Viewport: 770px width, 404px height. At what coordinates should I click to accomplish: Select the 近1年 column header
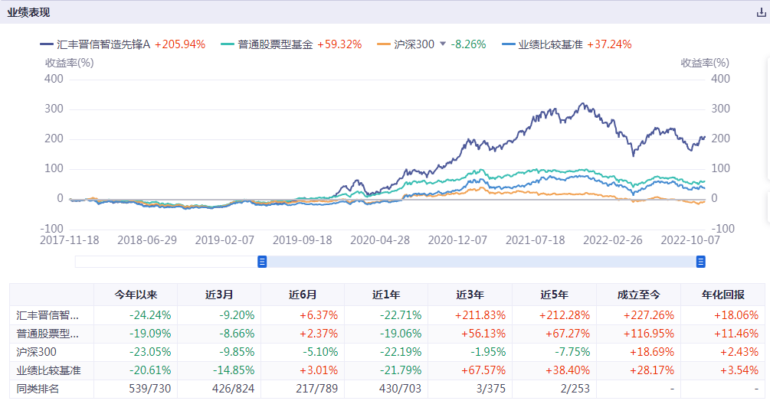point(386,295)
